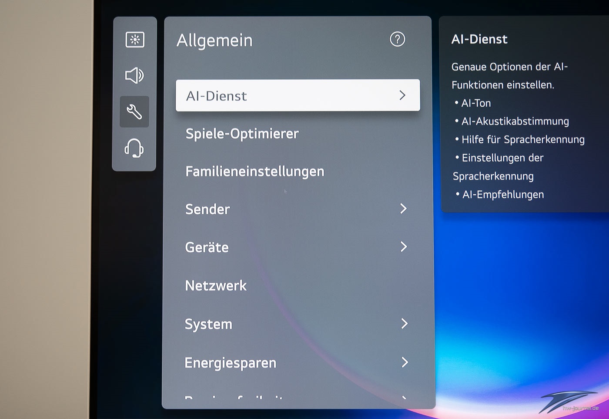Viewport: 609px width, 419px height.
Task: Open the Energiesparen menu label
Action: click(x=230, y=362)
